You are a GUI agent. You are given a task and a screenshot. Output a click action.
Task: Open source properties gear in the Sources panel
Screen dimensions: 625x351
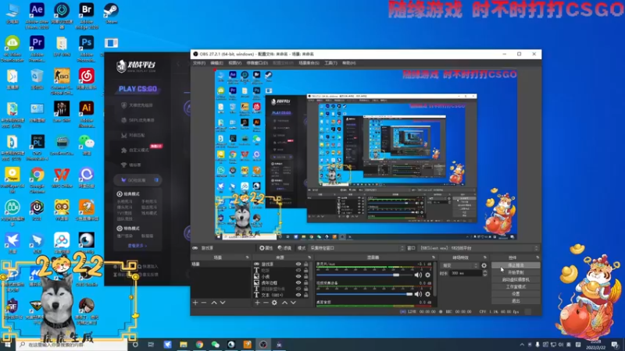click(274, 303)
